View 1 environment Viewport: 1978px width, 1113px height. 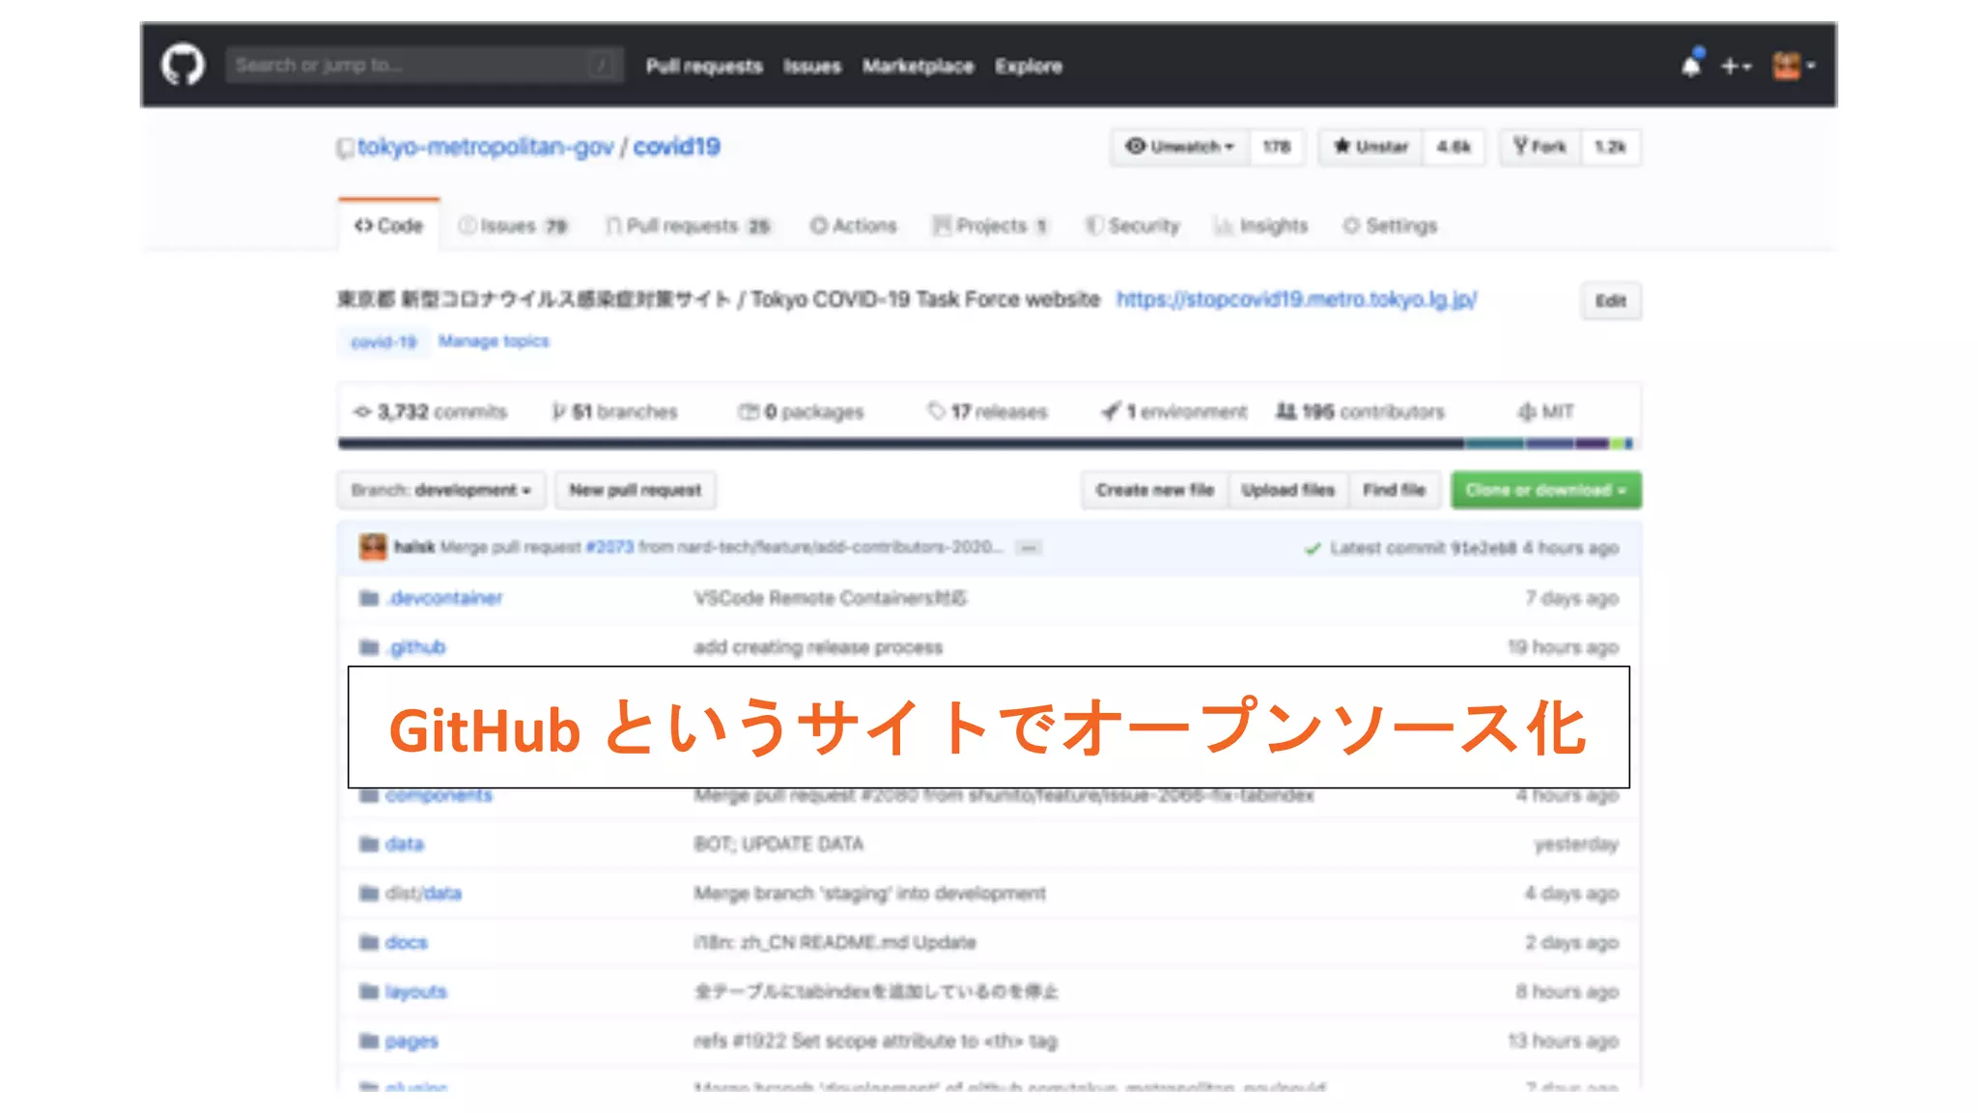click(x=1173, y=412)
